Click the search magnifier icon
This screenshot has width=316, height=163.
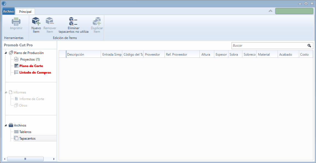tap(309, 46)
